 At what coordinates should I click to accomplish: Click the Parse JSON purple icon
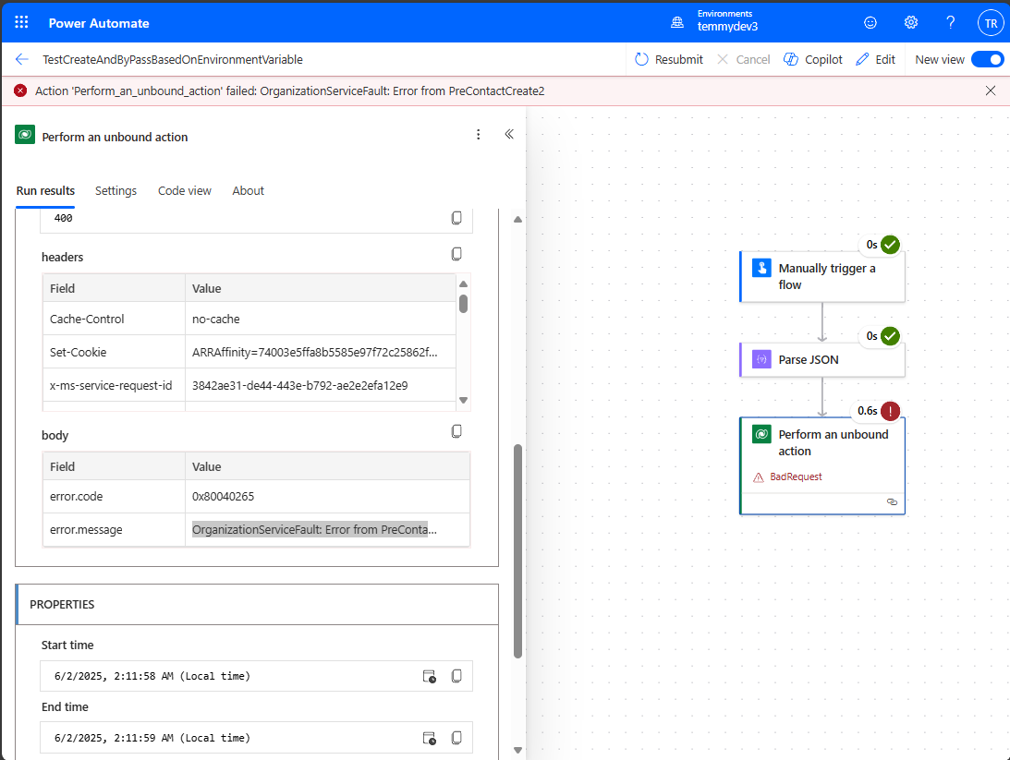click(x=762, y=359)
